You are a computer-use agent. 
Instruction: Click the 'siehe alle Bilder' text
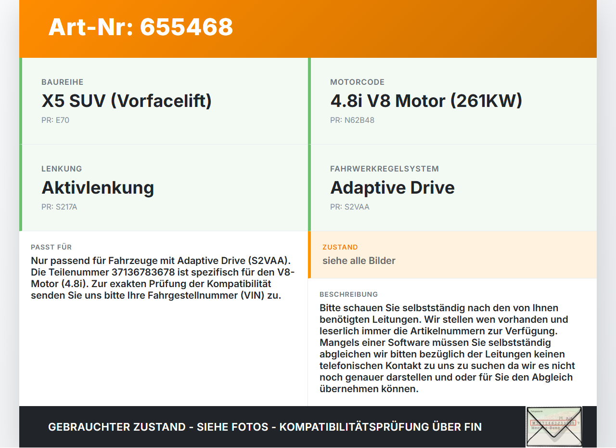[359, 261]
